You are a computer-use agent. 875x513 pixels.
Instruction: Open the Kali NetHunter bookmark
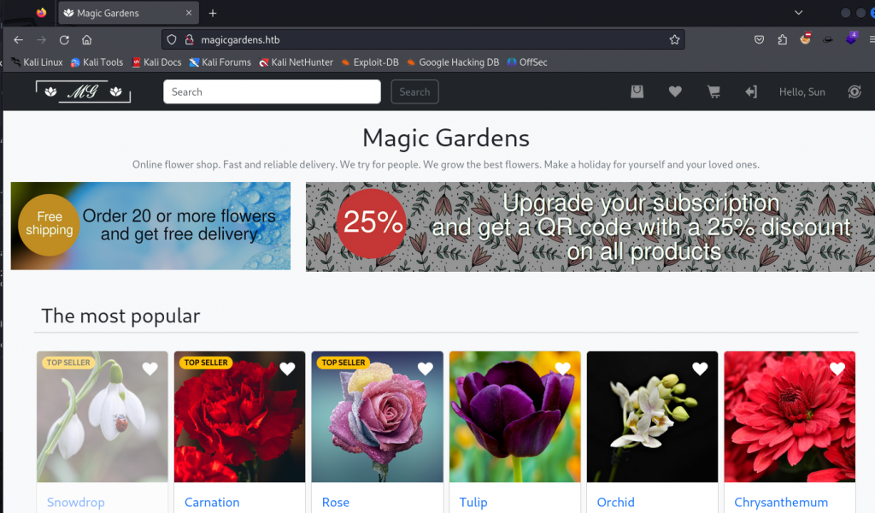point(297,62)
